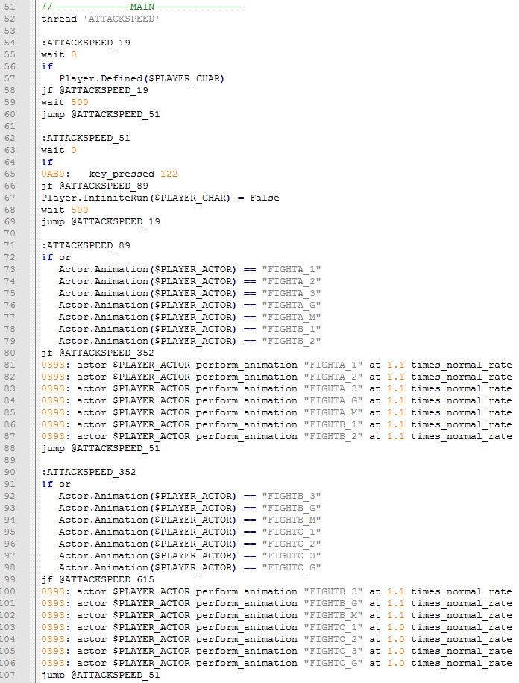Click line 'jump @ATTACKSPEED_51' on line 60
This screenshot has height=683, width=519.
pyautogui.click(x=101, y=114)
